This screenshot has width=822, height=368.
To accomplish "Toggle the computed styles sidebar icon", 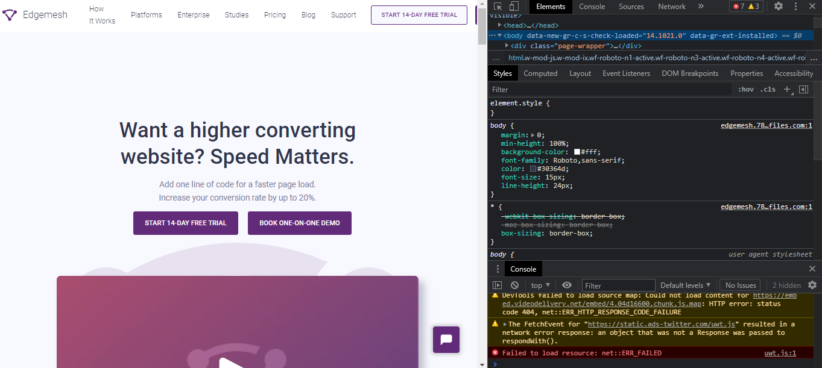I will (x=803, y=89).
